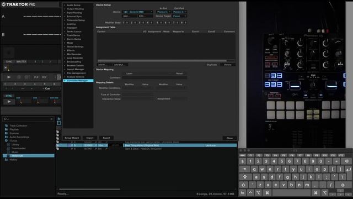The width and height of the screenshot is (353, 199).
Task: Open File Management preferences section
Action: click(x=76, y=73)
